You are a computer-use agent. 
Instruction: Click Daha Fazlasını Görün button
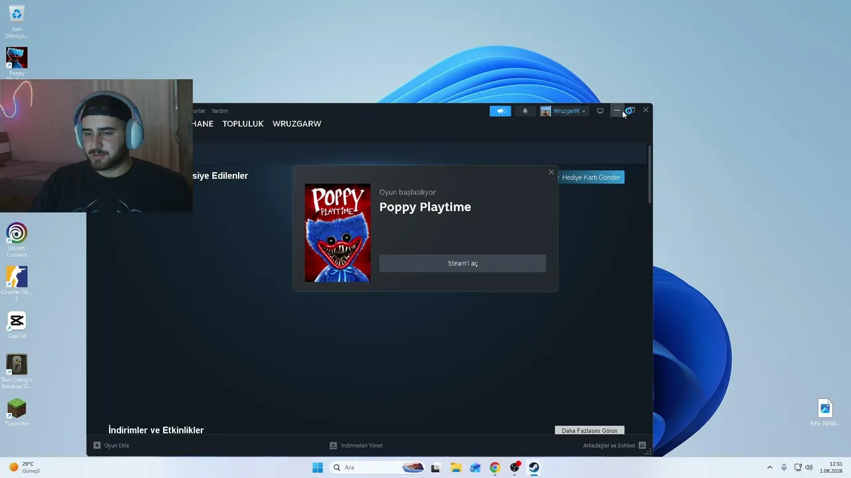point(590,431)
